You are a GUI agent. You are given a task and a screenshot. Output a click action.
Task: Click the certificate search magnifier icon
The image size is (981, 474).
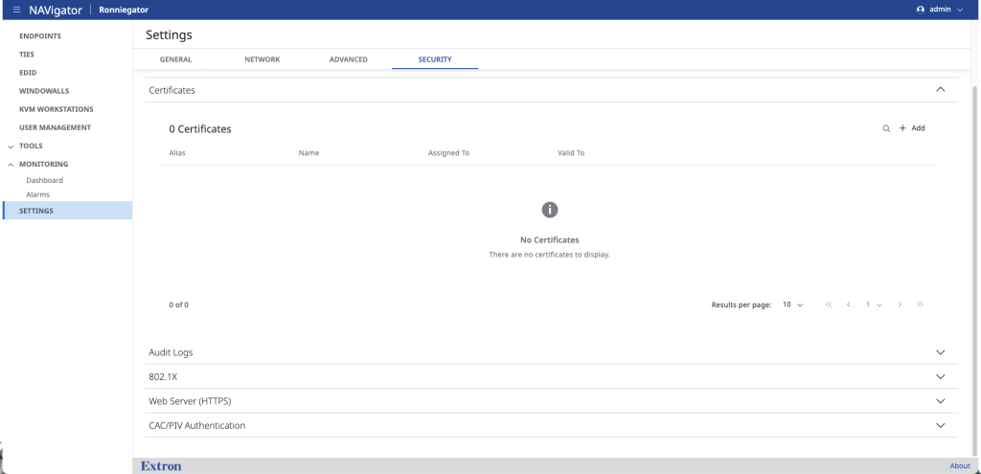coord(886,128)
